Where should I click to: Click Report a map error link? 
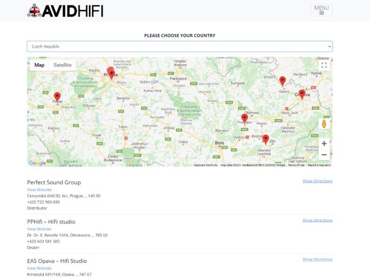click(x=319, y=165)
